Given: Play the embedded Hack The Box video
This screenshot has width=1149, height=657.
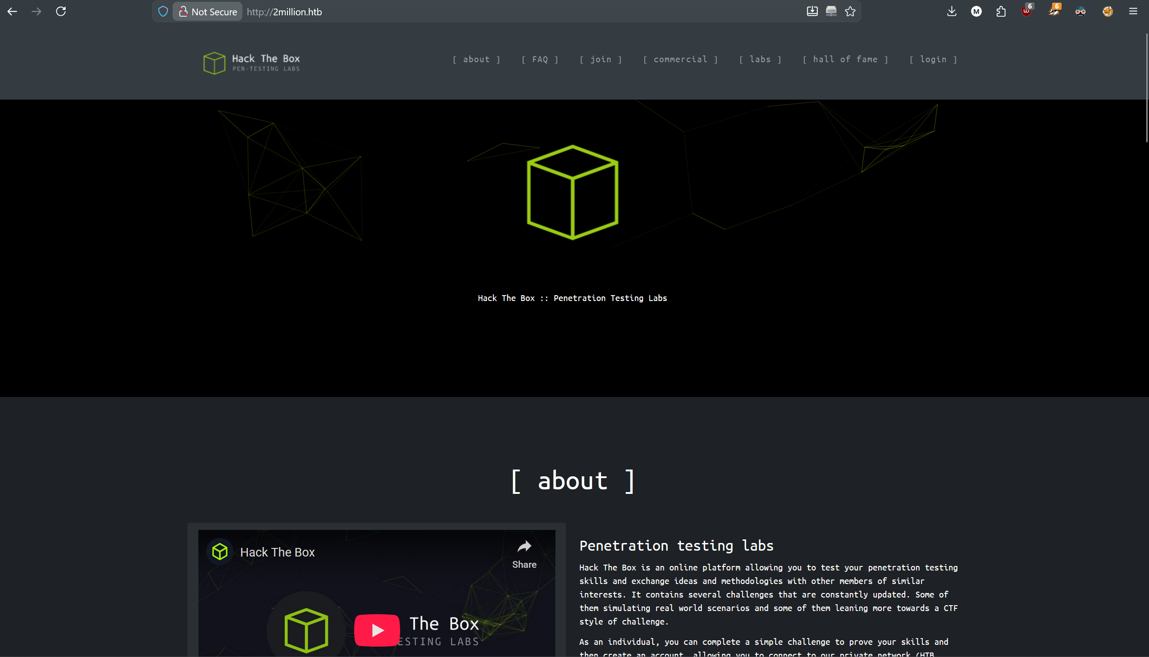Looking at the screenshot, I should (x=377, y=630).
